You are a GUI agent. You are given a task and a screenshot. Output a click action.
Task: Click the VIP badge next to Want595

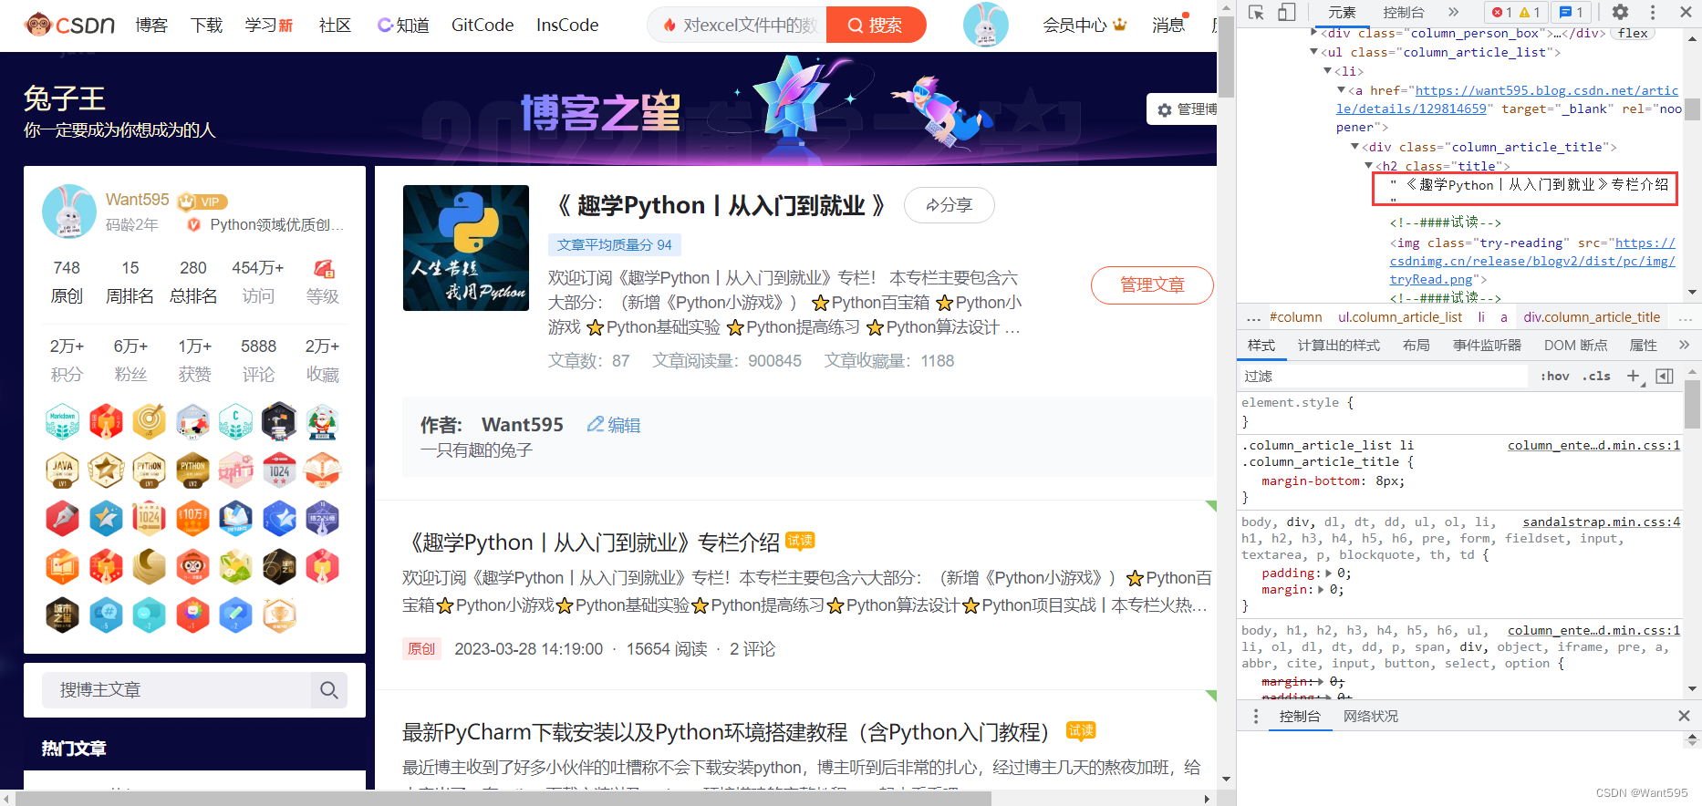202,201
